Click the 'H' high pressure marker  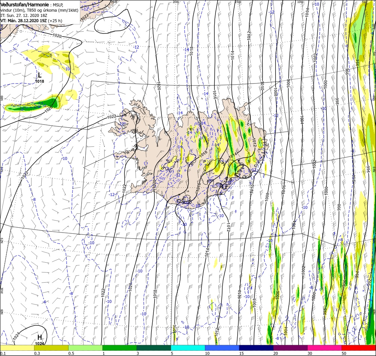click(39, 337)
